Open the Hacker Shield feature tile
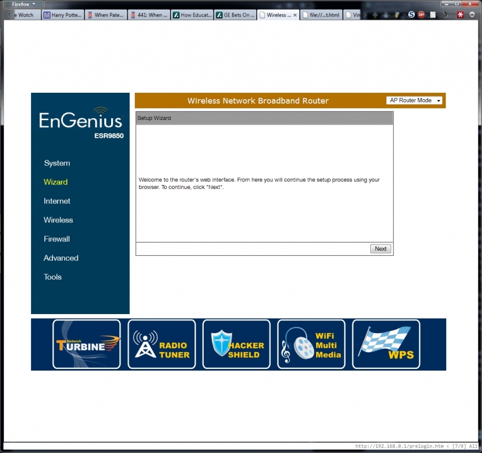The image size is (482, 453). 236,344
